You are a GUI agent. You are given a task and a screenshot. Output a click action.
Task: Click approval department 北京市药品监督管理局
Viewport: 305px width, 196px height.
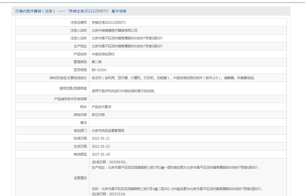pos(108,131)
